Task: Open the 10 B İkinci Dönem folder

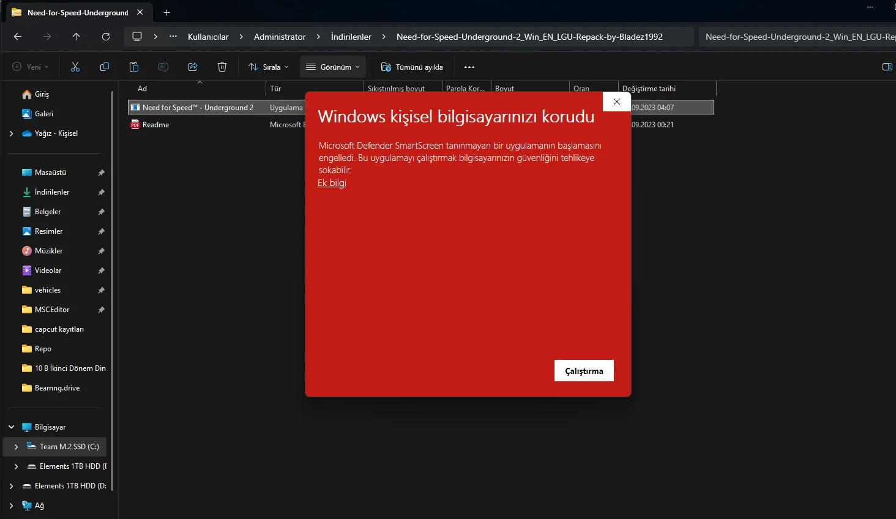Action: [x=70, y=368]
